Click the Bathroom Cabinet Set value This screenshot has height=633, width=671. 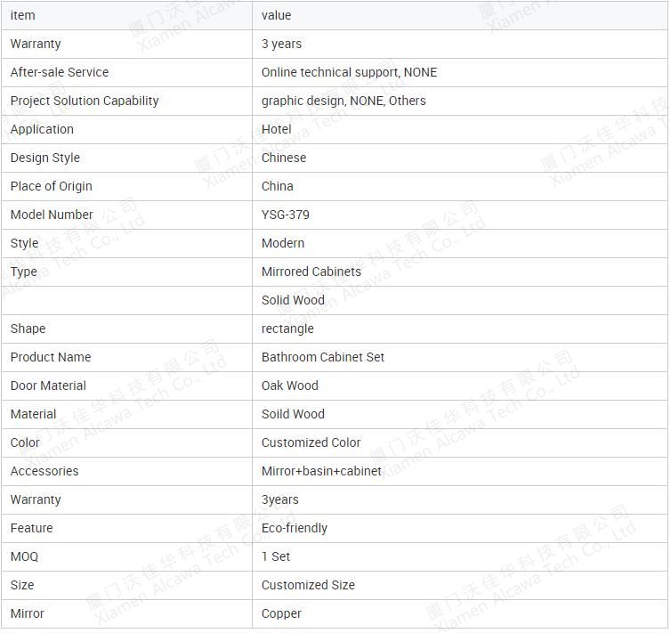pyautogui.click(x=323, y=357)
